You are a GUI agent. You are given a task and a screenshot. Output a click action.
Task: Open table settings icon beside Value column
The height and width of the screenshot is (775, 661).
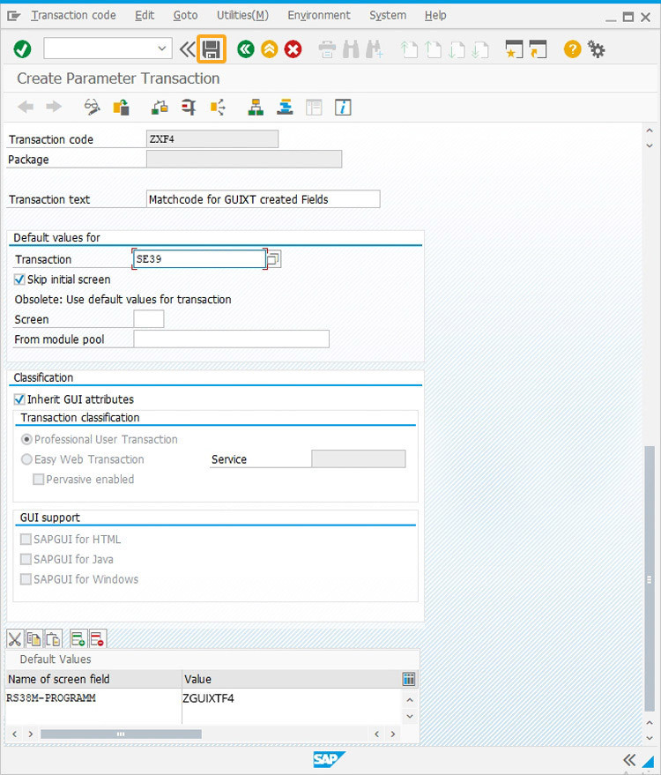[x=409, y=679]
